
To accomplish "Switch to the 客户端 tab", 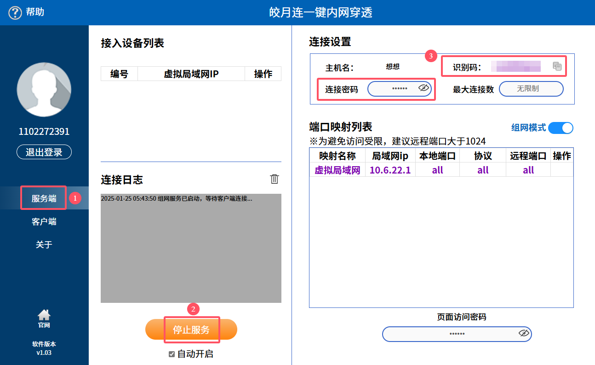I will coord(44,221).
